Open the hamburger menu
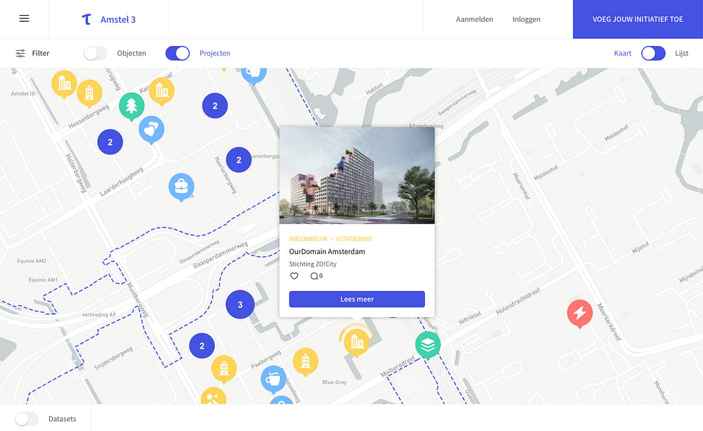 coord(24,19)
